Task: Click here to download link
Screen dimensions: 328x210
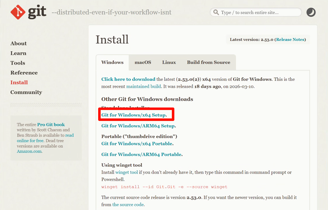Action: [x=128, y=79]
